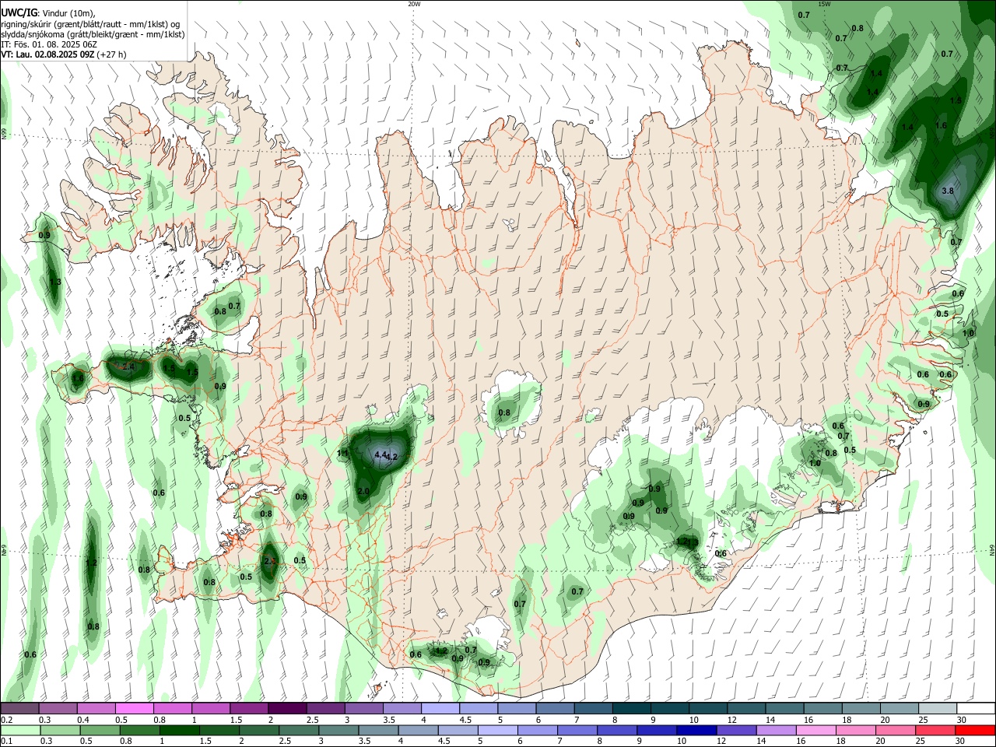The width and height of the screenshot is (996, 747).
Task: Click the 2.5 value in southwest Iceland
Action: click(271, 561)
